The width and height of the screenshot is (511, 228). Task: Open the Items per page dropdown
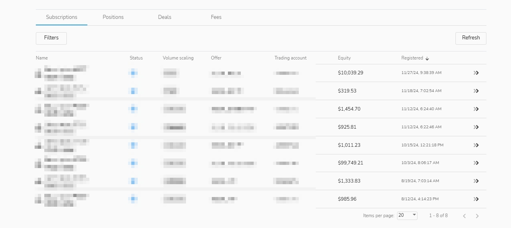[407, 216]
